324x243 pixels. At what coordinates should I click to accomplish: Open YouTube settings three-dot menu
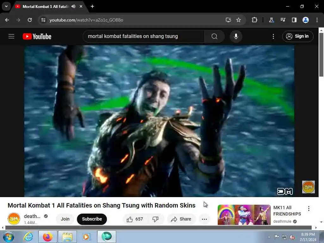click(x=273, y=36)
